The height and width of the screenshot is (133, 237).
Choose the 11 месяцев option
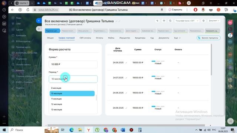click(72, 99)
